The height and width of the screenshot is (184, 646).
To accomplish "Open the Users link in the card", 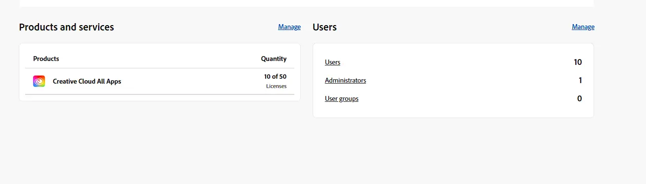I will pyautogui.click(x=332, y=62).
